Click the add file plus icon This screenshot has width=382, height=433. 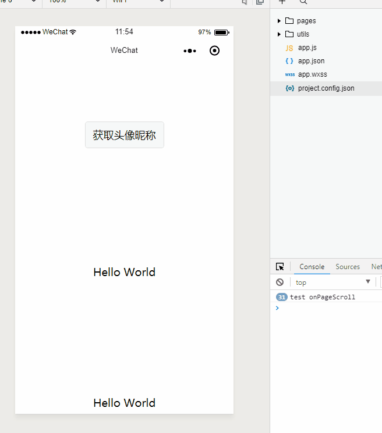282,2
